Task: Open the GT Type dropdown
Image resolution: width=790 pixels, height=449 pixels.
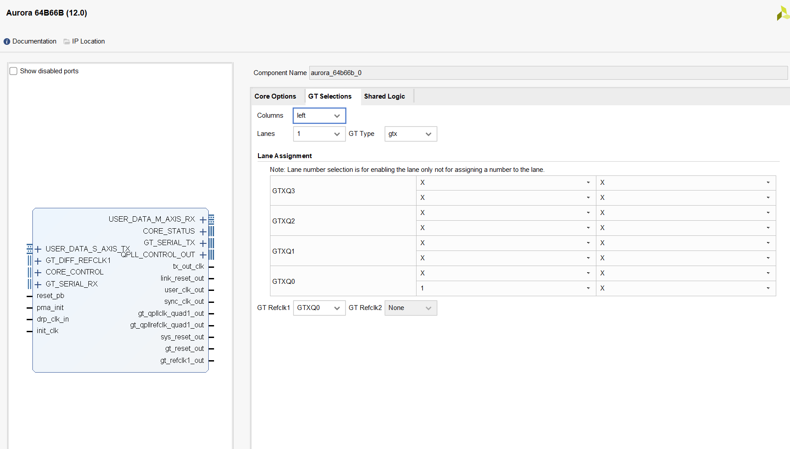Action: [411, 134]
